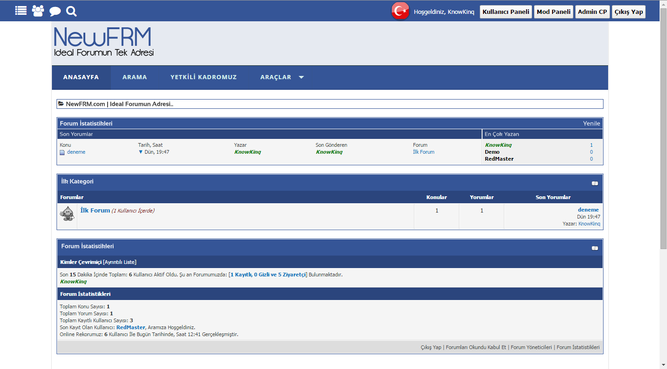Image resolution: width=667 pixels, height=369 pixels.
Task: Collapse the bottom Forum İstatistikleri panel
Action: (x=595, y=248)
